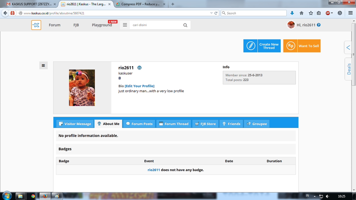Image resolution: width=356 pixels, height=200 pixels.
Task: Click the Create New Thread button
Action: pyautogui.click(x=262, y=46)
